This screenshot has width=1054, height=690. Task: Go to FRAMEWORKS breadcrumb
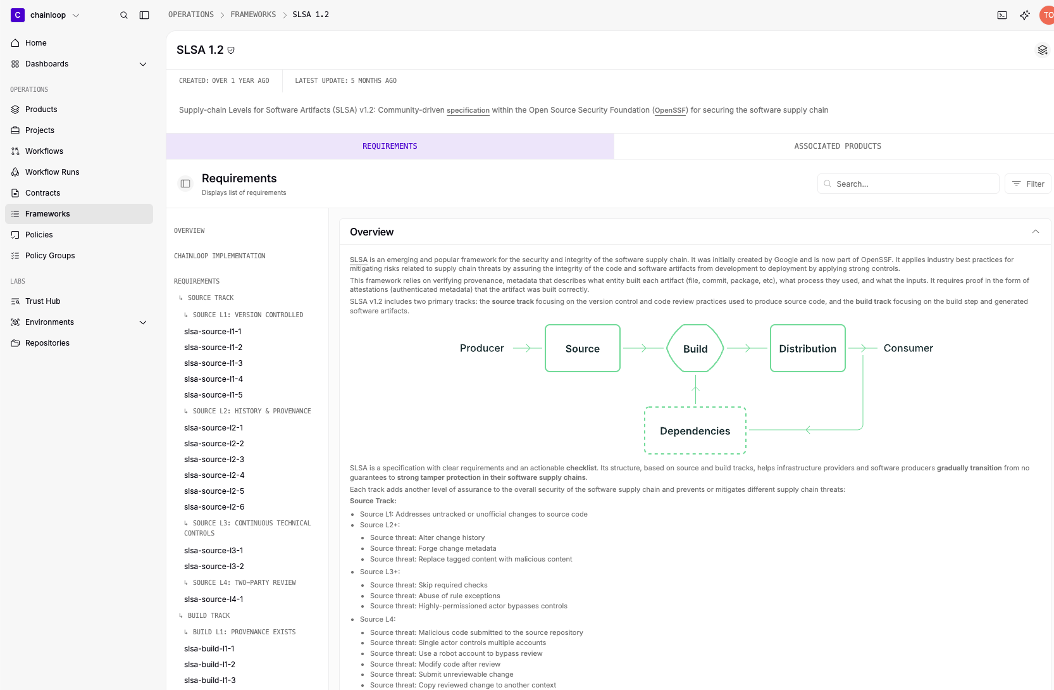(253, 15)
